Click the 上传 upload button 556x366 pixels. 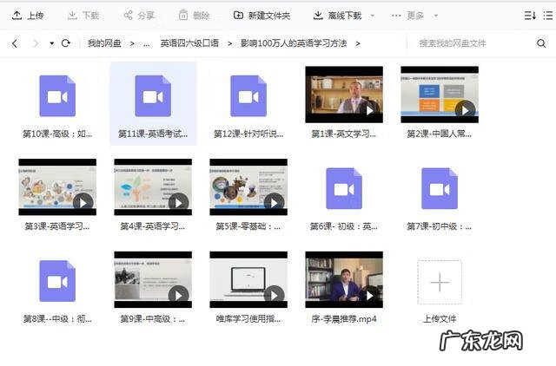click(x=28, y=16)
